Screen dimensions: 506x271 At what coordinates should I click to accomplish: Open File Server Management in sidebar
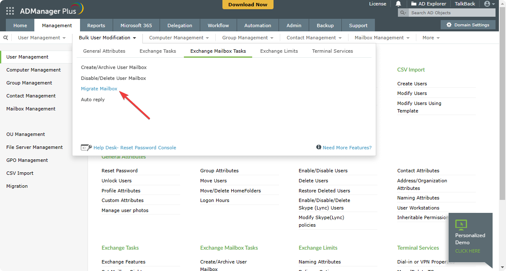click(x=35, y=147)
